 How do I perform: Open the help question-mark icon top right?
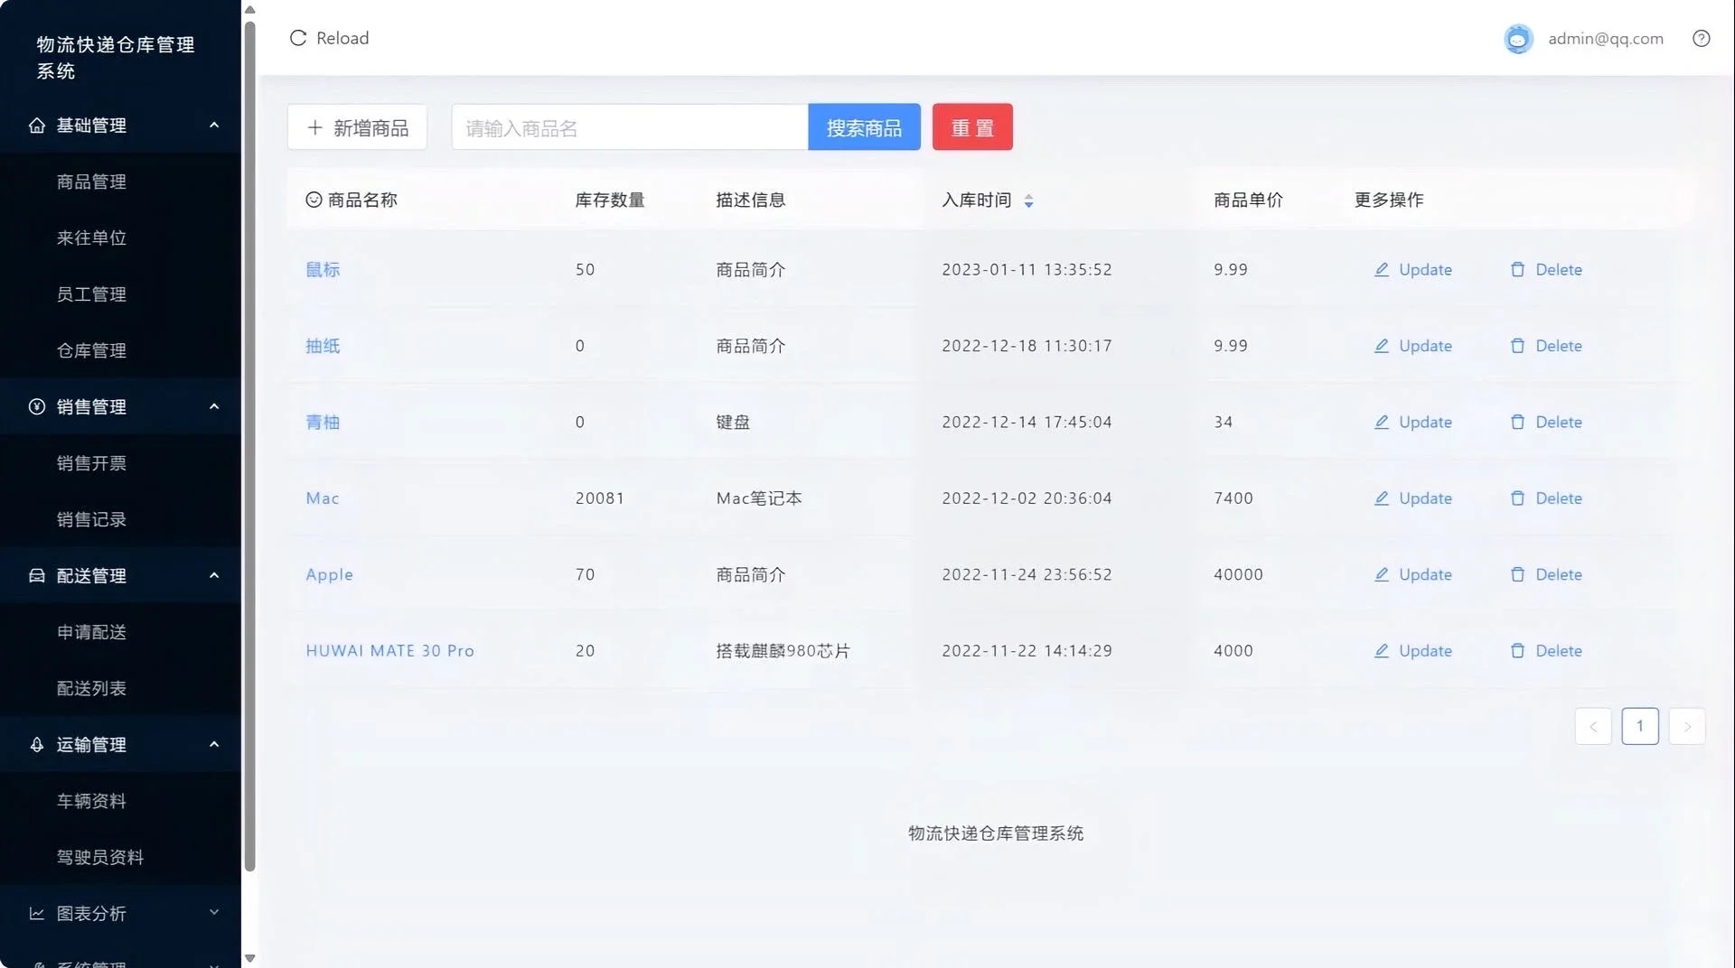[1702, 38]
